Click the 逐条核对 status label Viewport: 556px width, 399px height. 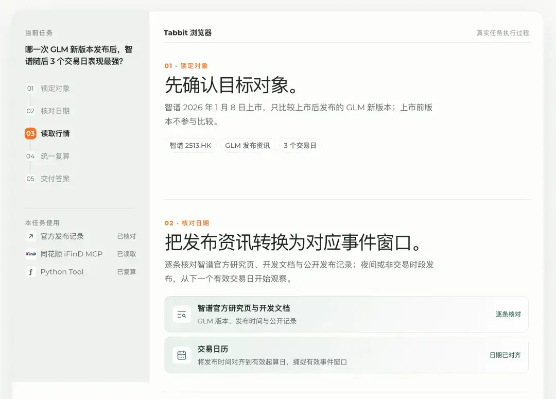(x=508, y=314)
